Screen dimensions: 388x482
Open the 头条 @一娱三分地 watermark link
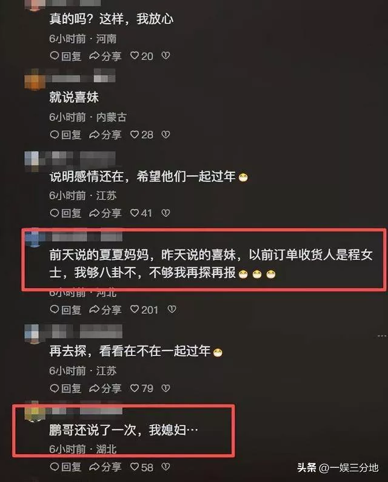(x=338, y=467)
